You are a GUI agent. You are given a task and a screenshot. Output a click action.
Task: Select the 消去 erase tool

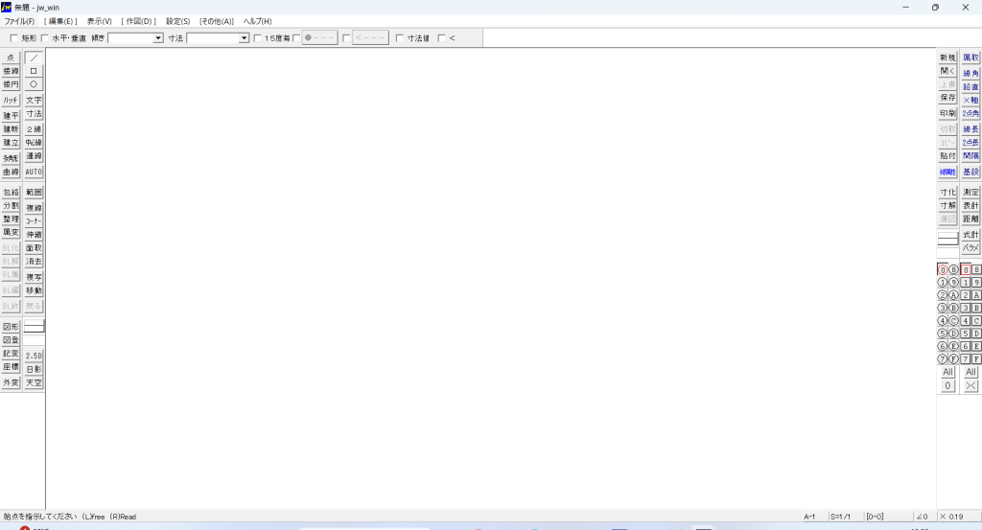coord(34,262)
